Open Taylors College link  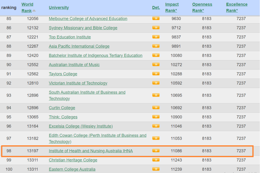[x=63, y=74]
